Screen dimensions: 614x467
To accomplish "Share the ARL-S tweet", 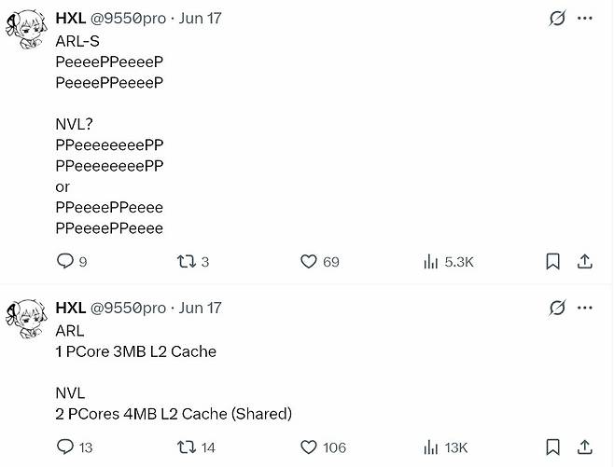I will pos(585,262).
